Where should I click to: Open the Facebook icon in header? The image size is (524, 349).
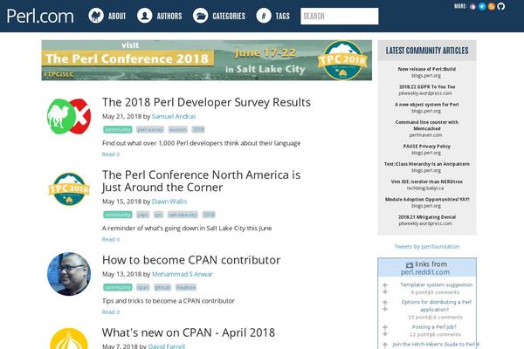tap(472, 6)
